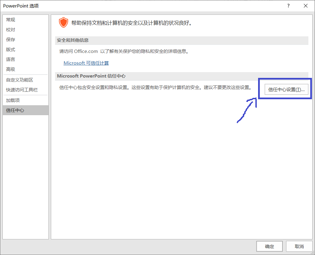Open the Microsoft 可信任计算 link
315x255 pixels.
[x=86, y=63]
